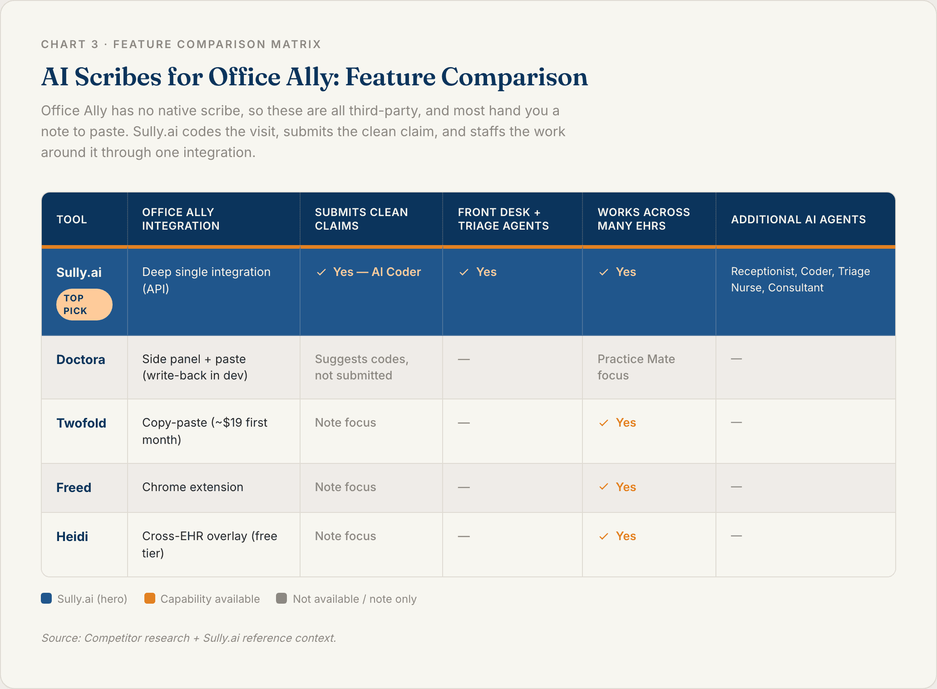
Task: Click the Yes text in Twofold's row
Action: [x=626, y=423]
